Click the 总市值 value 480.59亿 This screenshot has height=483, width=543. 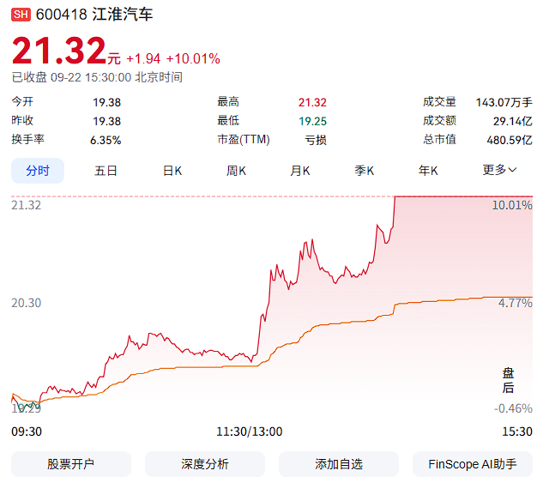pos(510,140)
